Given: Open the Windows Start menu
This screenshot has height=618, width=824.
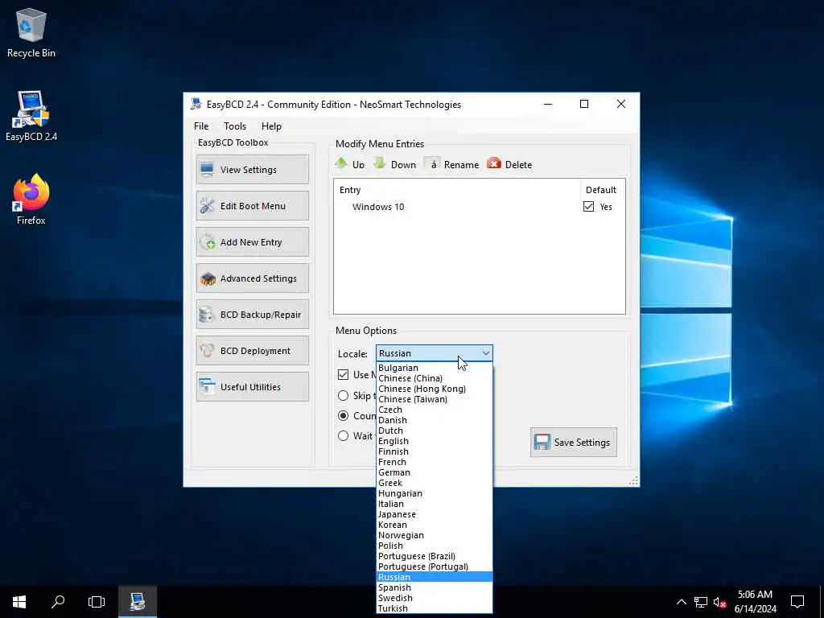Looking at the screenshot, I should 19,602.
